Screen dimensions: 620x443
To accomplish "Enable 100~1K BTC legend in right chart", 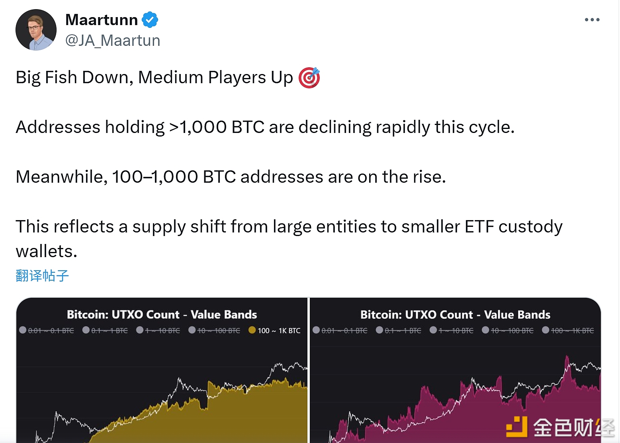I will pyautogui.click(x=568, y=330).
